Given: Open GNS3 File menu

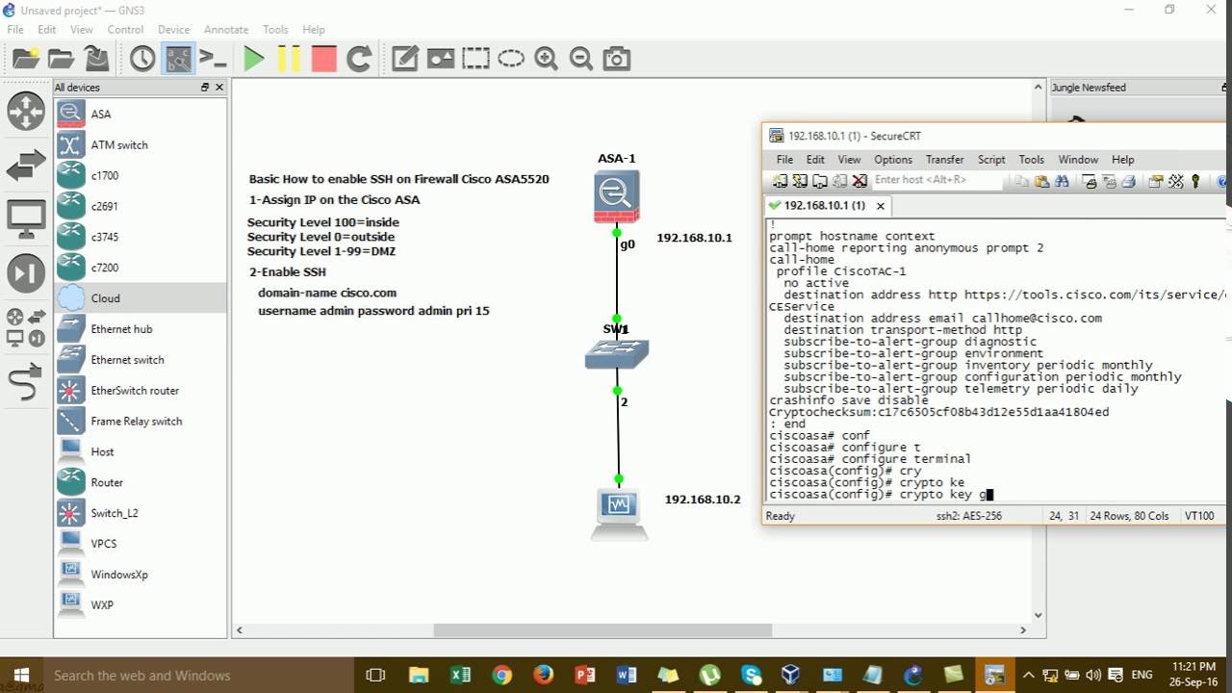Looking at the screenshot, I should coord(15,30).
